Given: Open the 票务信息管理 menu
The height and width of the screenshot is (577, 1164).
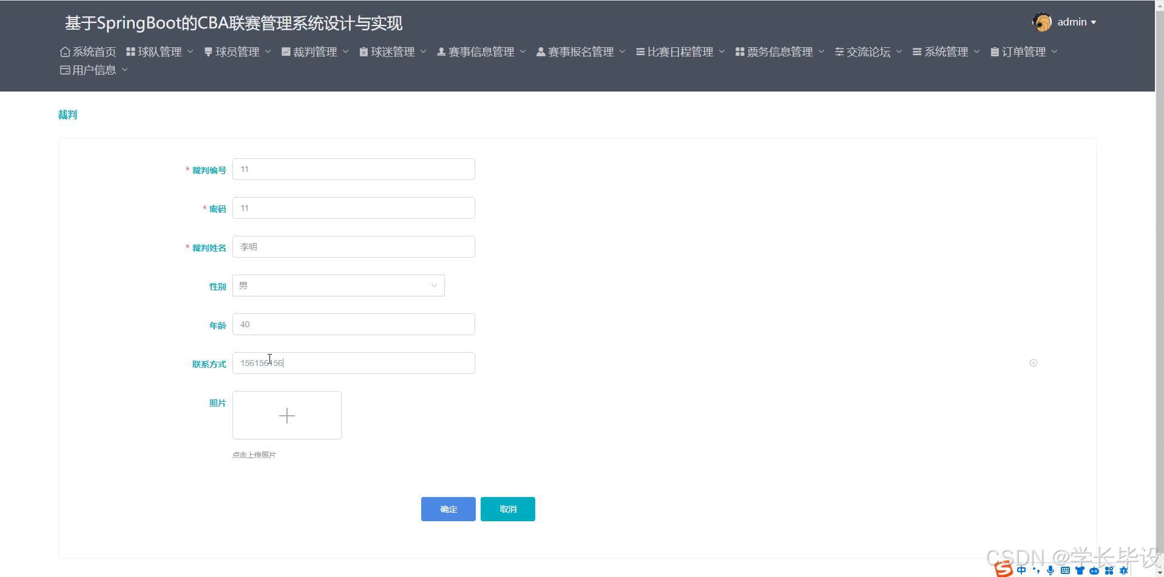Looking at the screenshot, I should (x=780, y=52).
